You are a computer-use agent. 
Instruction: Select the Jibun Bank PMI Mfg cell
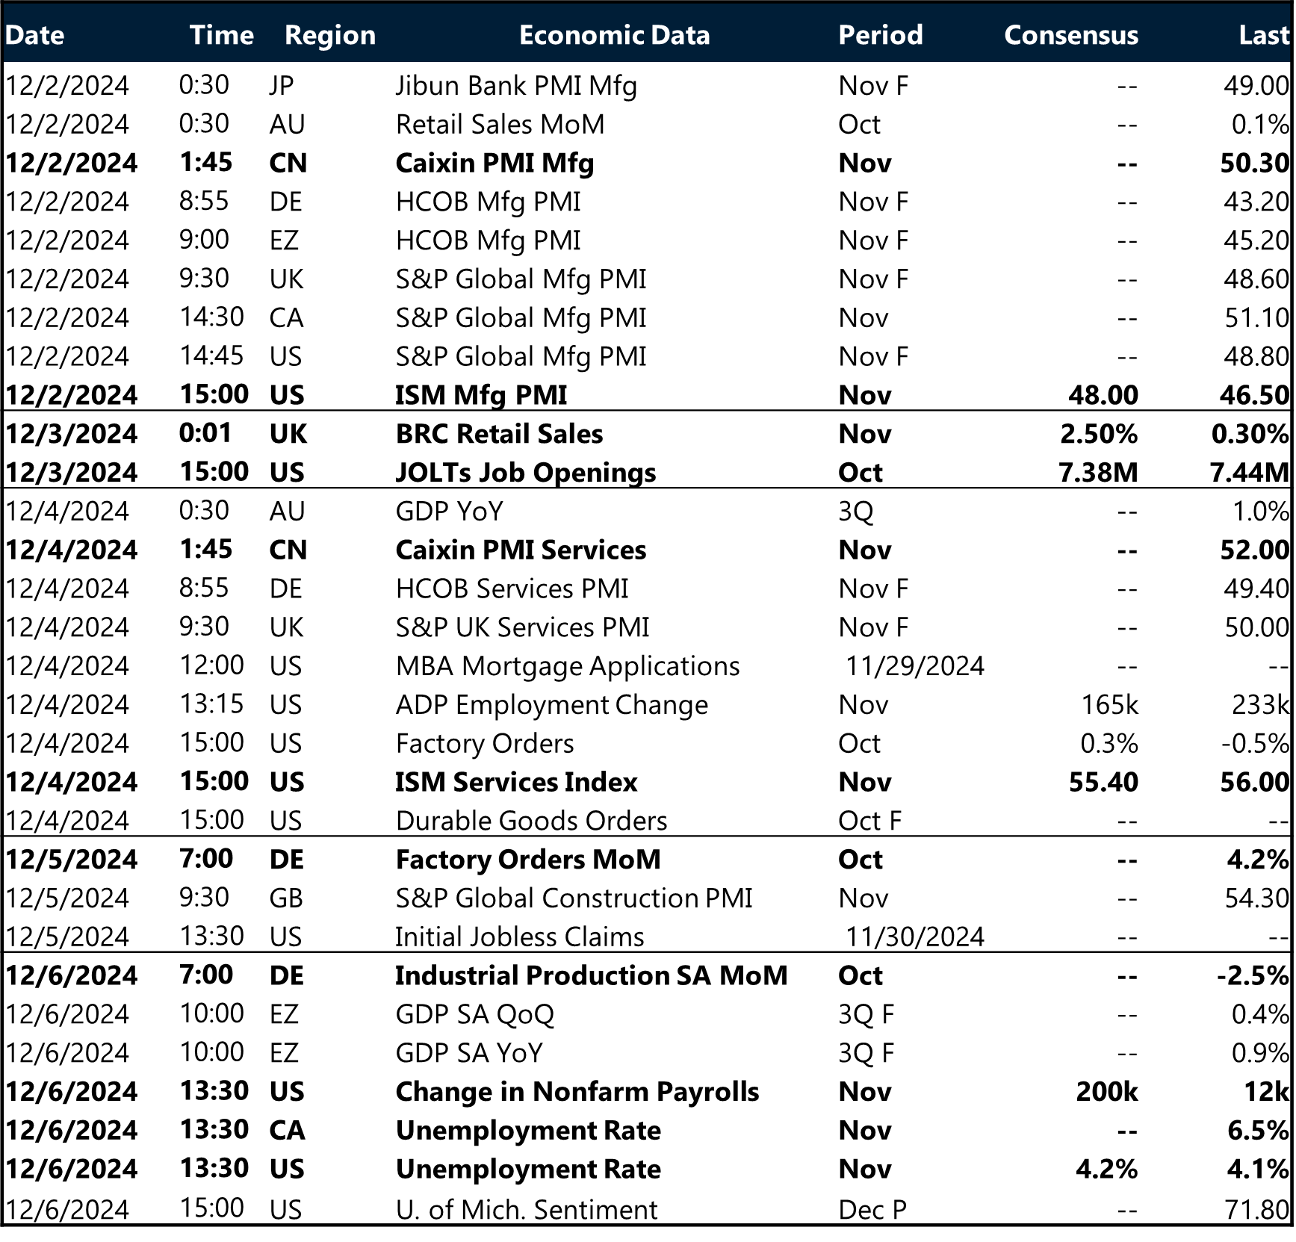tap(516, 86)
